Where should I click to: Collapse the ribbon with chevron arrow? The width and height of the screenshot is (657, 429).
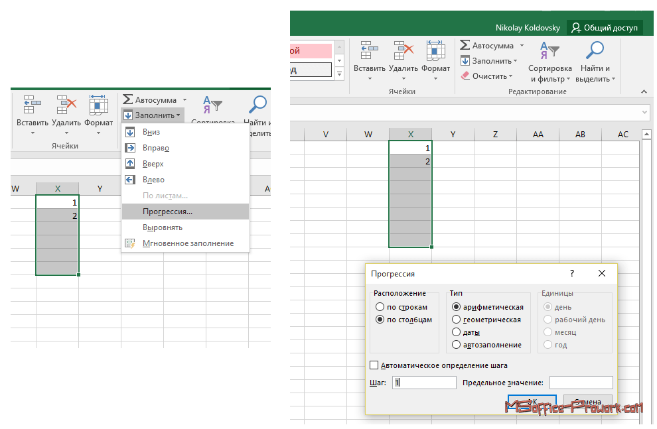tap(644, 92)
